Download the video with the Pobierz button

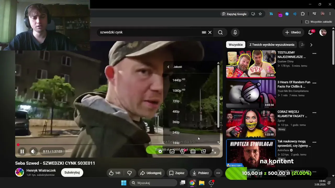tap(201, 173)
